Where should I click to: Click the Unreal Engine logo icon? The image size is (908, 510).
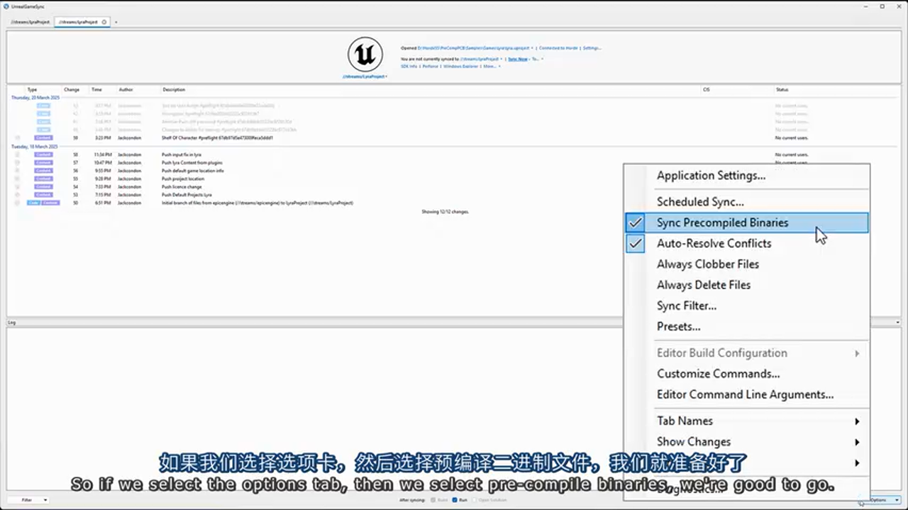365,54
